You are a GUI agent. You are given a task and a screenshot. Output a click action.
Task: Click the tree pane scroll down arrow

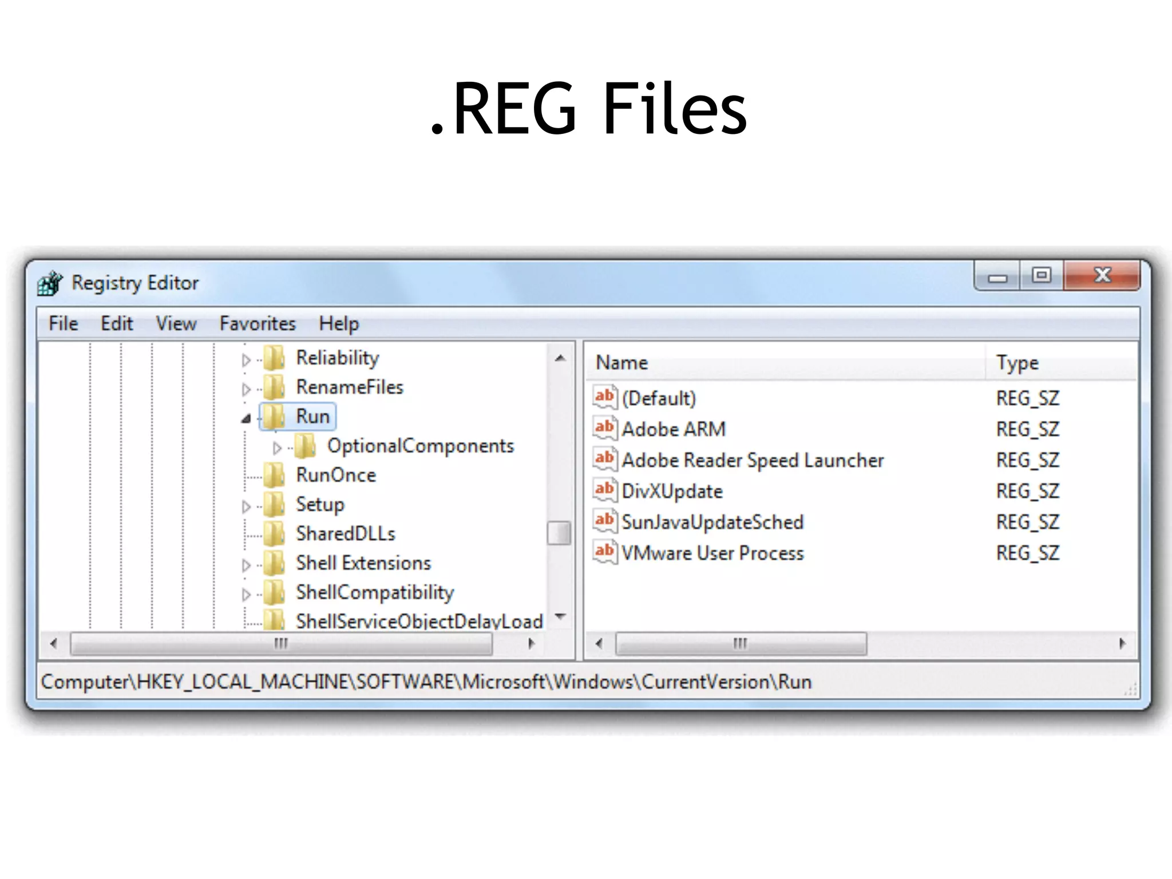(560, 617)
